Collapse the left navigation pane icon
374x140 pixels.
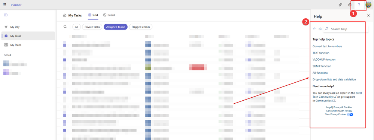click(x=6, y=15)
